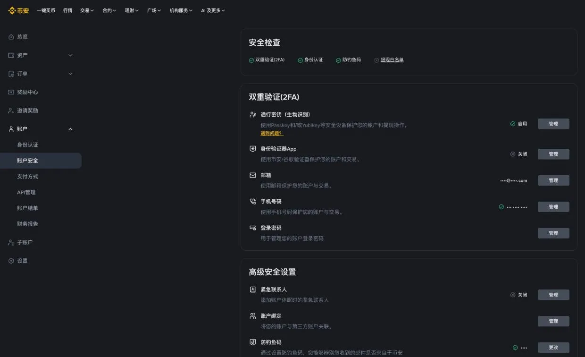Click the 手机号码 phone icon
The width and height of the screenshot is (585, 357).
(253, 202)
